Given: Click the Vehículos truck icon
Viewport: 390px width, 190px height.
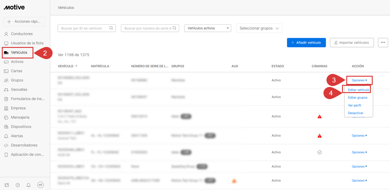Looking at the screenshot, I should tap(6, 52).
